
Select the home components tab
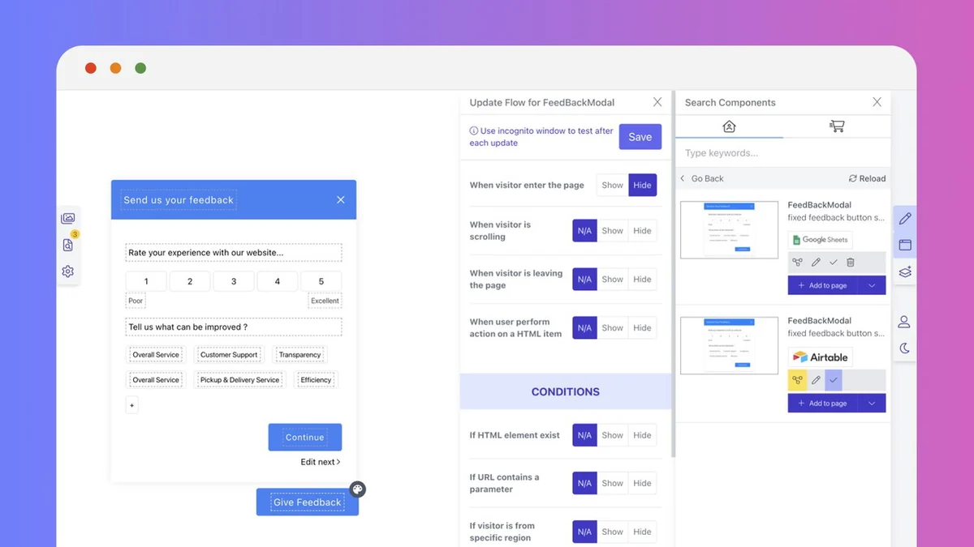coord(729,126)
